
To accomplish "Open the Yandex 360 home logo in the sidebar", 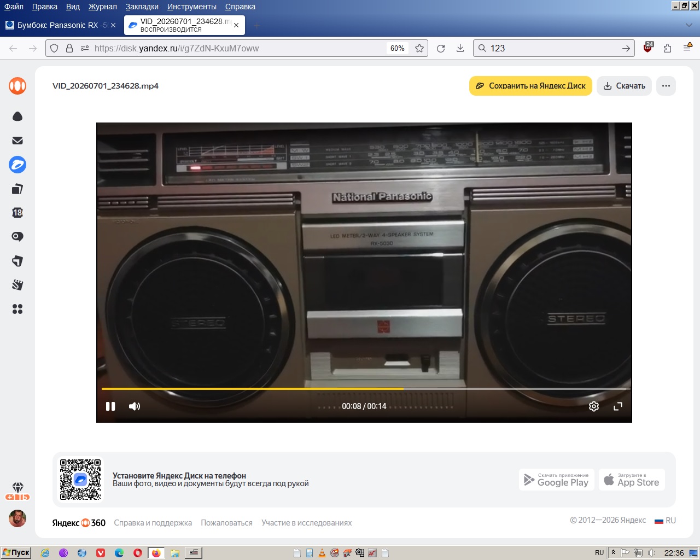I will [17, 86].
